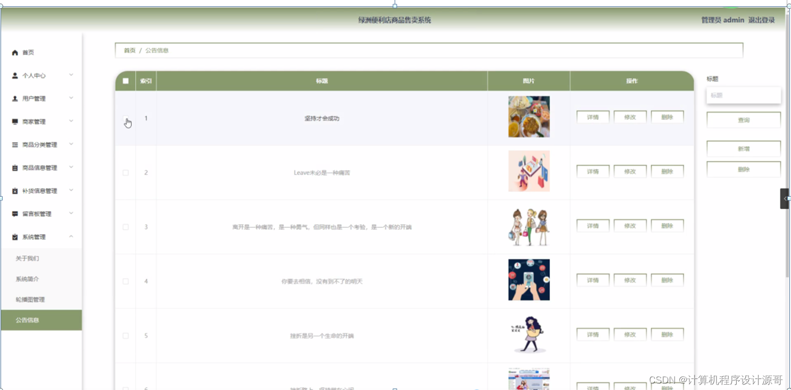Click the user icon for 用户管理

point(15,99)
